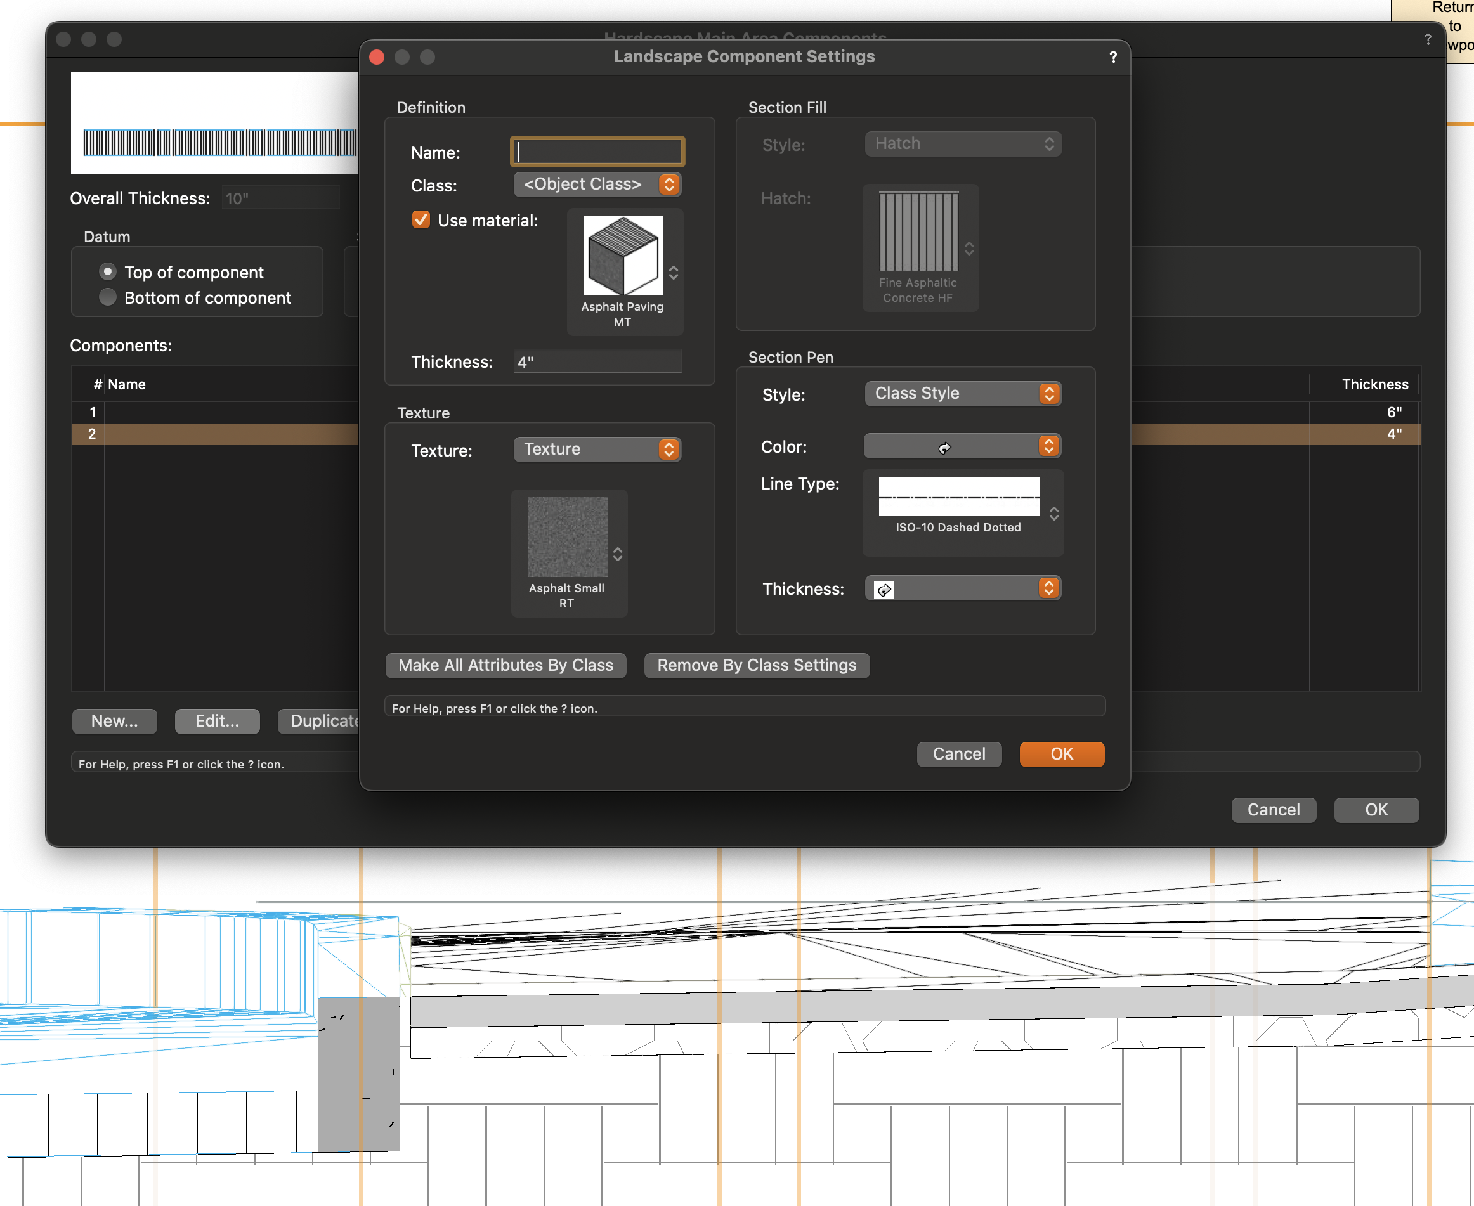1474x1206 pixels.
Task: Click stepper arrows beside line type preview
Action: (1053, 514)
